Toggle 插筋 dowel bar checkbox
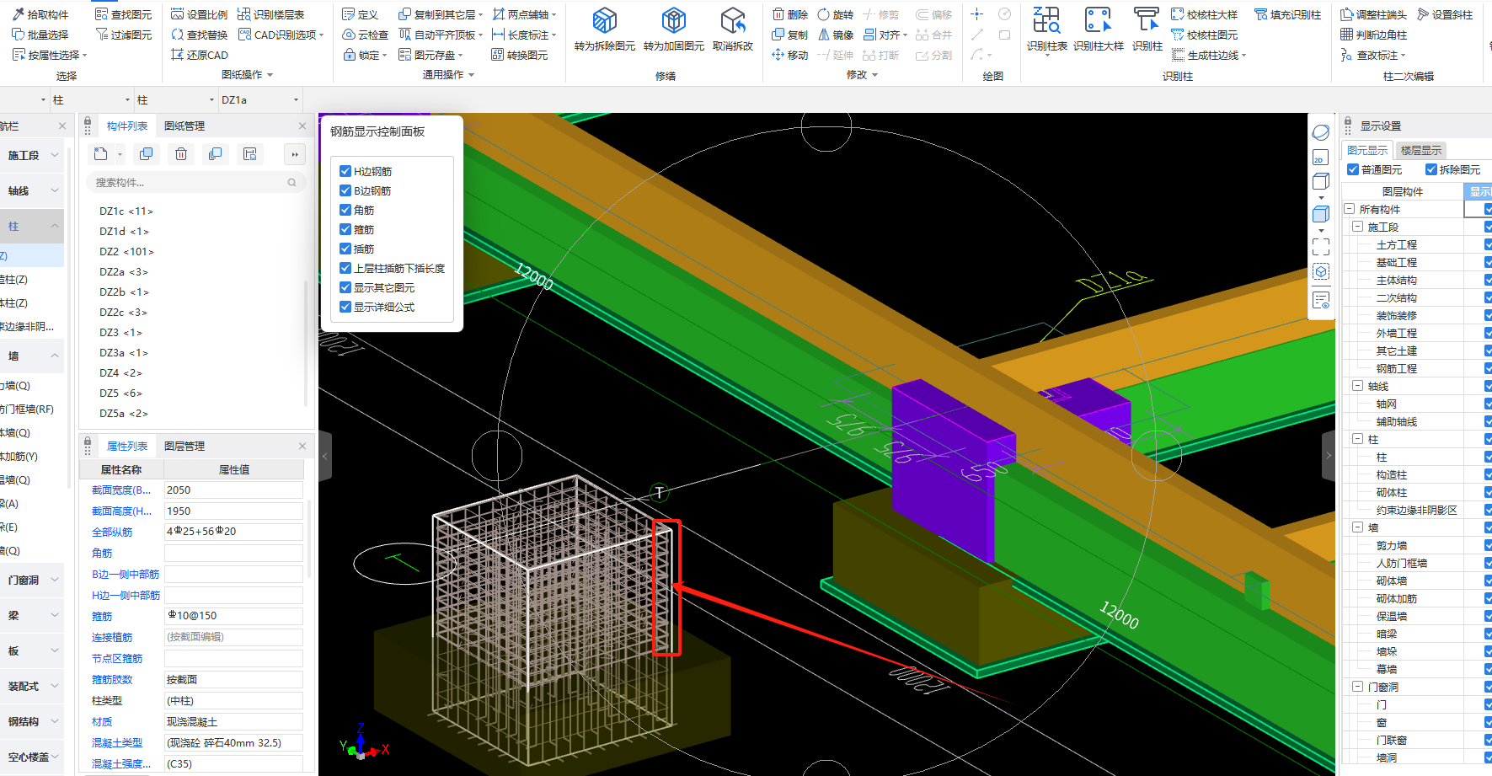The image size is (1492, 776). click(x=345, y=249)
